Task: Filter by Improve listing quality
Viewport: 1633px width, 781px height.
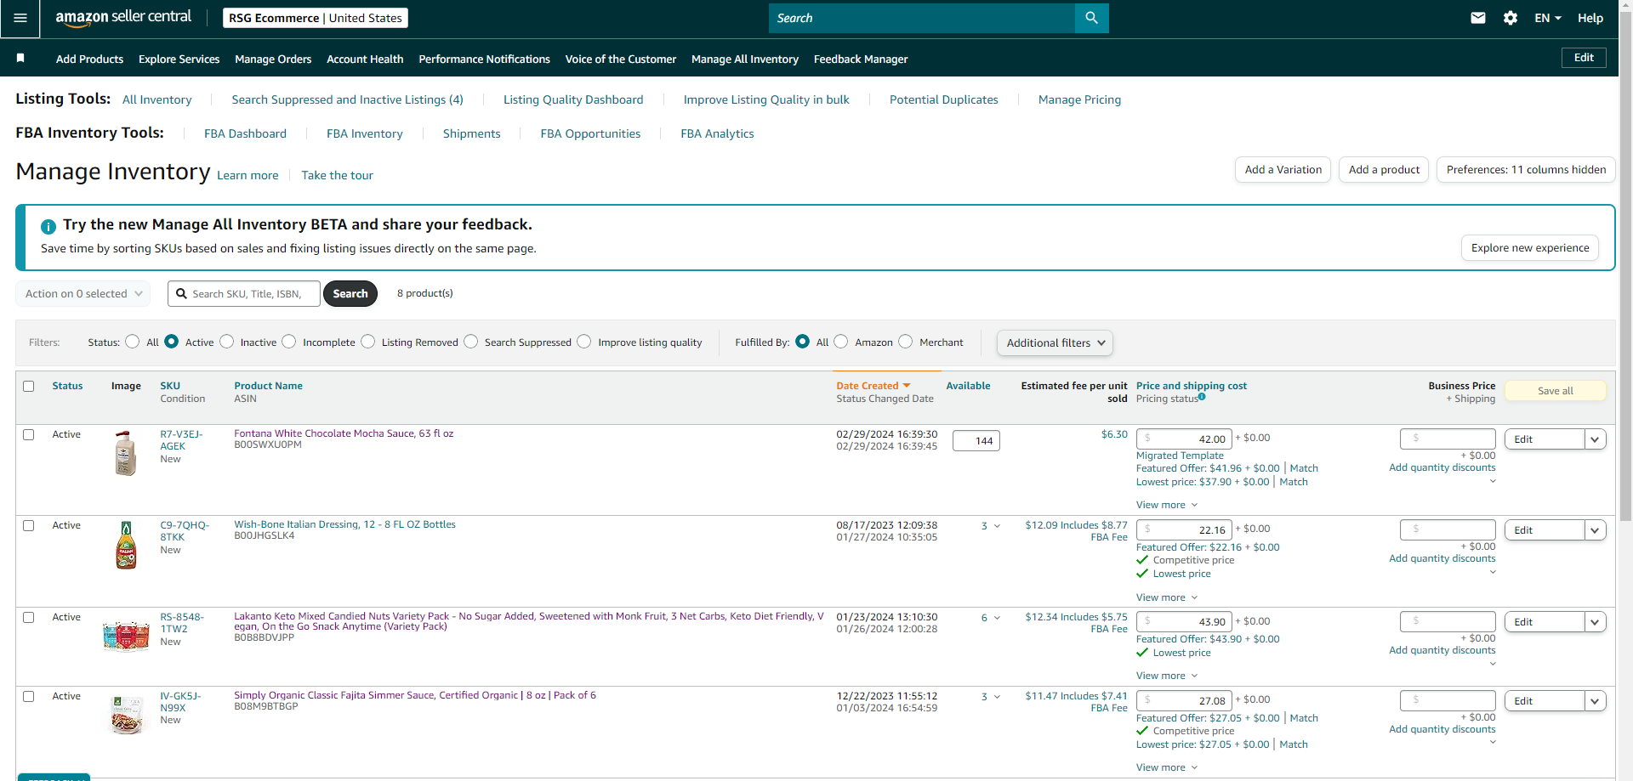Action: click(584, 342)
